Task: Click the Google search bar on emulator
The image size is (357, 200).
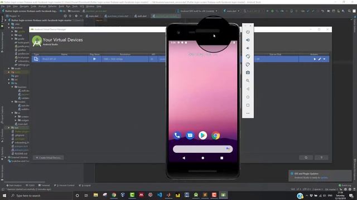Action: pos(202,149)
